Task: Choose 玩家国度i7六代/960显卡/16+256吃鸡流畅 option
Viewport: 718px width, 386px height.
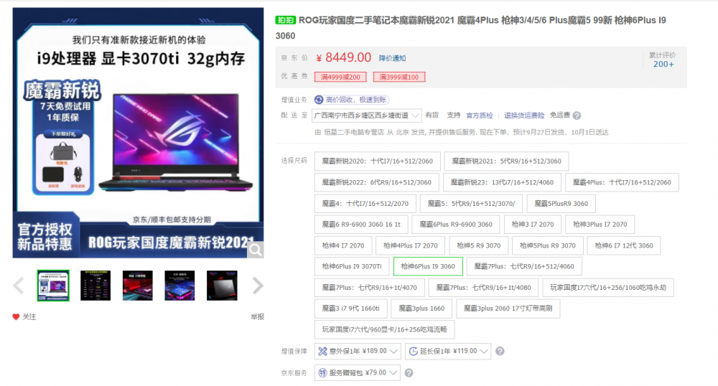Action: click(x=384, y=330)
